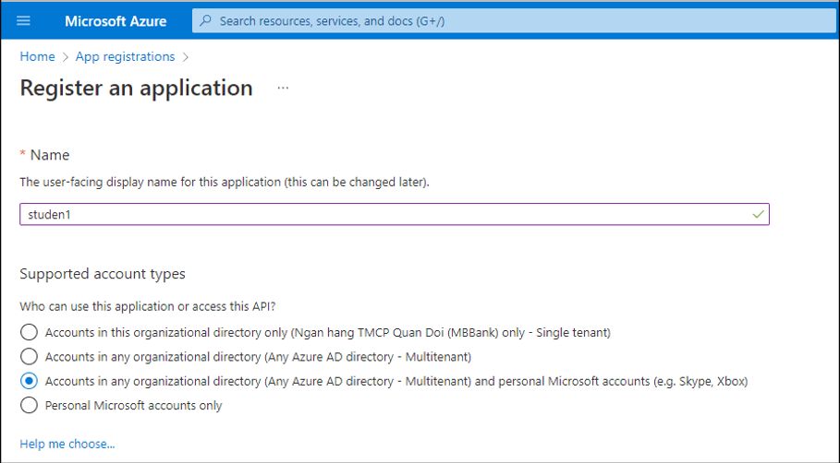This screenshot has height=463, width=840.
Task: Click the green checkmark in Name field
Action: (758, 214)
